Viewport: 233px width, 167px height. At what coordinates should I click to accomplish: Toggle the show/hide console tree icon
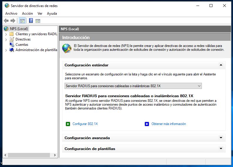(22, 21)
